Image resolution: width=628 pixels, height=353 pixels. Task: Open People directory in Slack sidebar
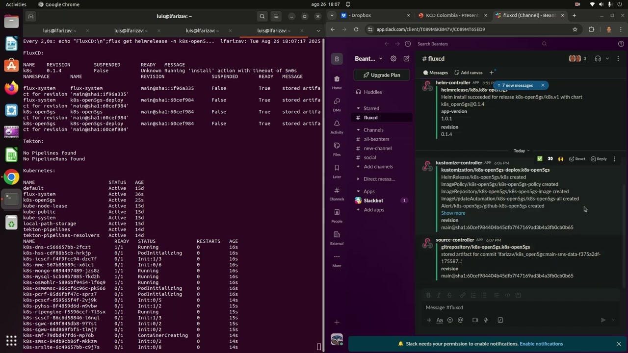point(337,215)
